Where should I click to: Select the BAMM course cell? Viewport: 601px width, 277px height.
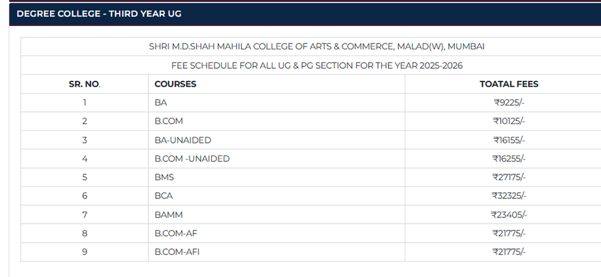click(x=169, y=214)
